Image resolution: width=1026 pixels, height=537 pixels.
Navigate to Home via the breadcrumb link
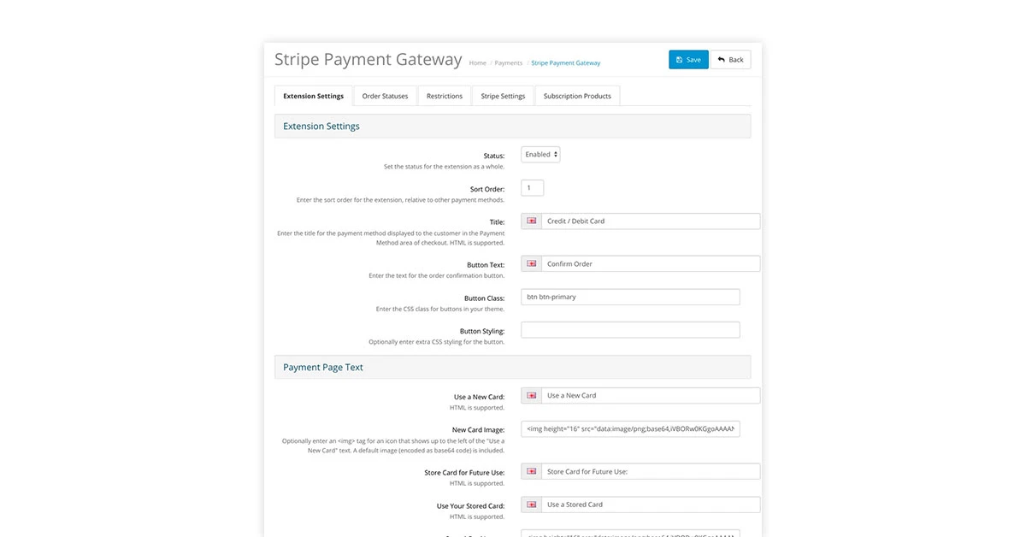476,62
